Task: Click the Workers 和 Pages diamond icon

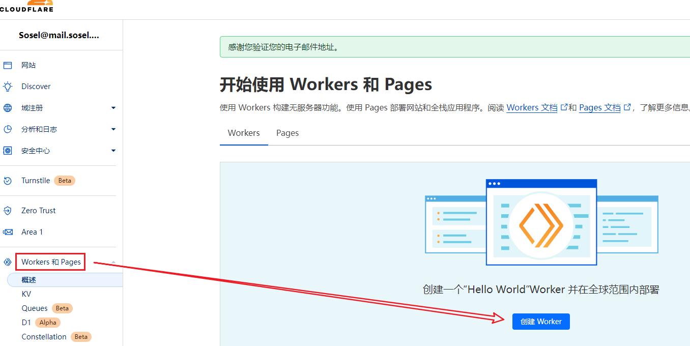Action: coord(8,262)
